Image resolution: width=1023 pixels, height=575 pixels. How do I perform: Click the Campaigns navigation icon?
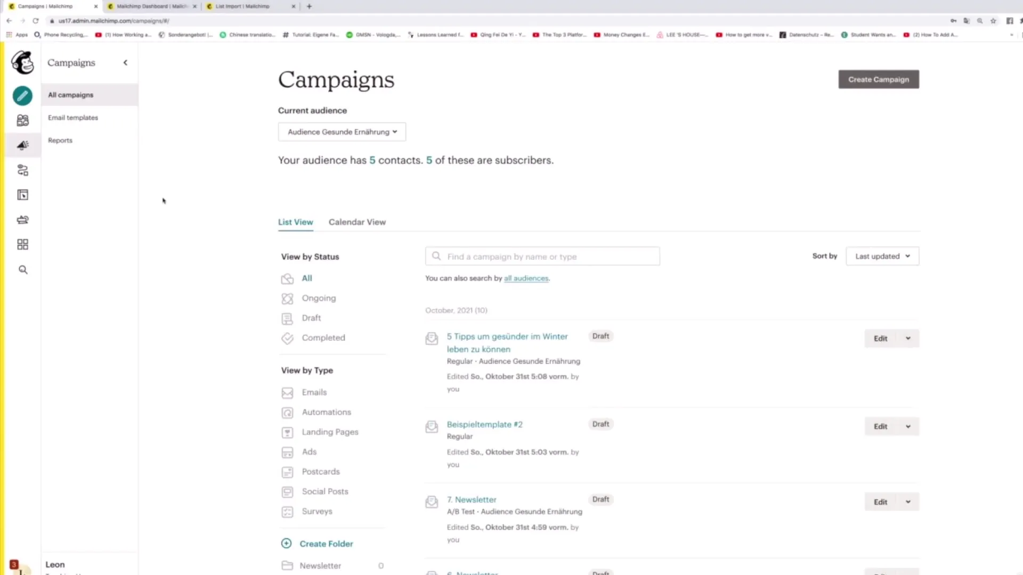coord(22,145)
